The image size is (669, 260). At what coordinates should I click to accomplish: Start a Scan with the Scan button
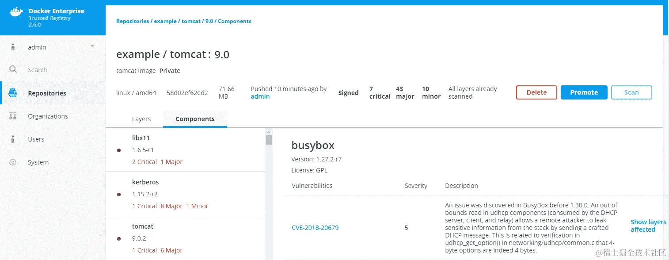(631, 92)
